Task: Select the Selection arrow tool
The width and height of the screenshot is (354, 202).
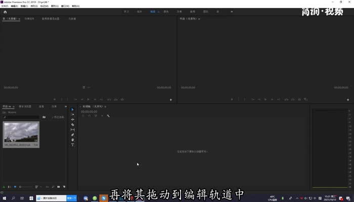Action: [x=72, y=110]
